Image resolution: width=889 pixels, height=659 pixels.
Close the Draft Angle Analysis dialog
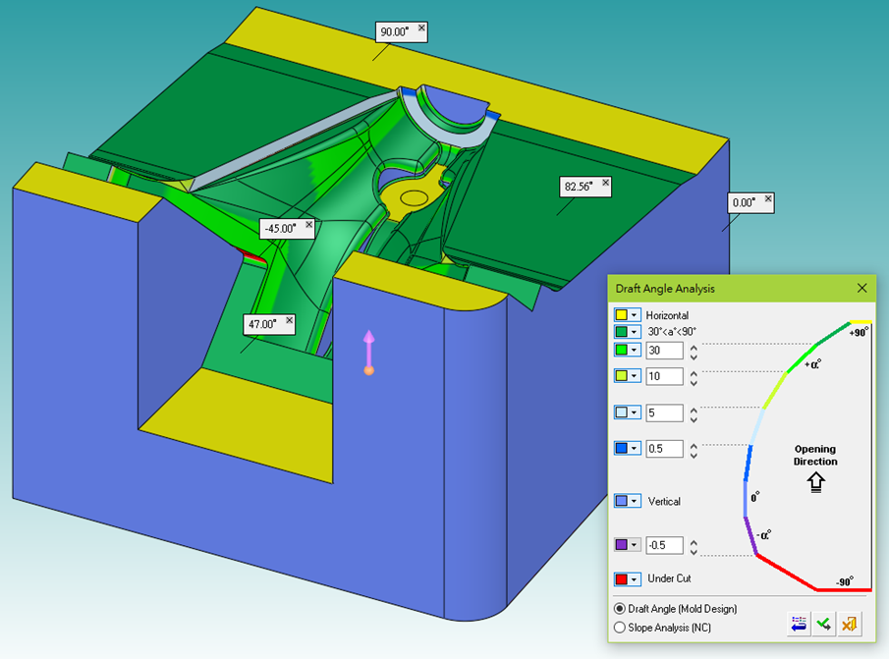point(861,289)
